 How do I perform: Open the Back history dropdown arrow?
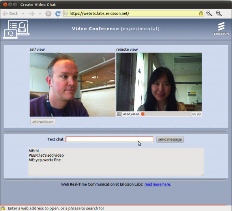point(23,14)
